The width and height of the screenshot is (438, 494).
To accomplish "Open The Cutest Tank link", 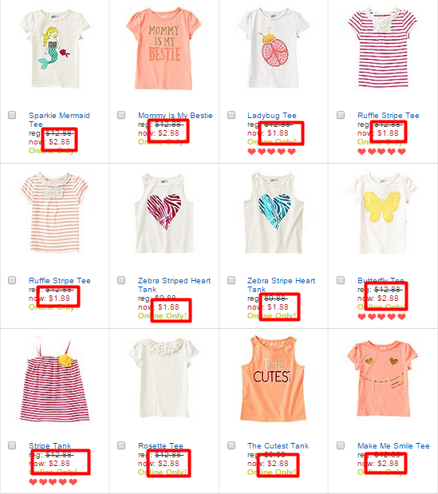I will (x=278, y=446).
